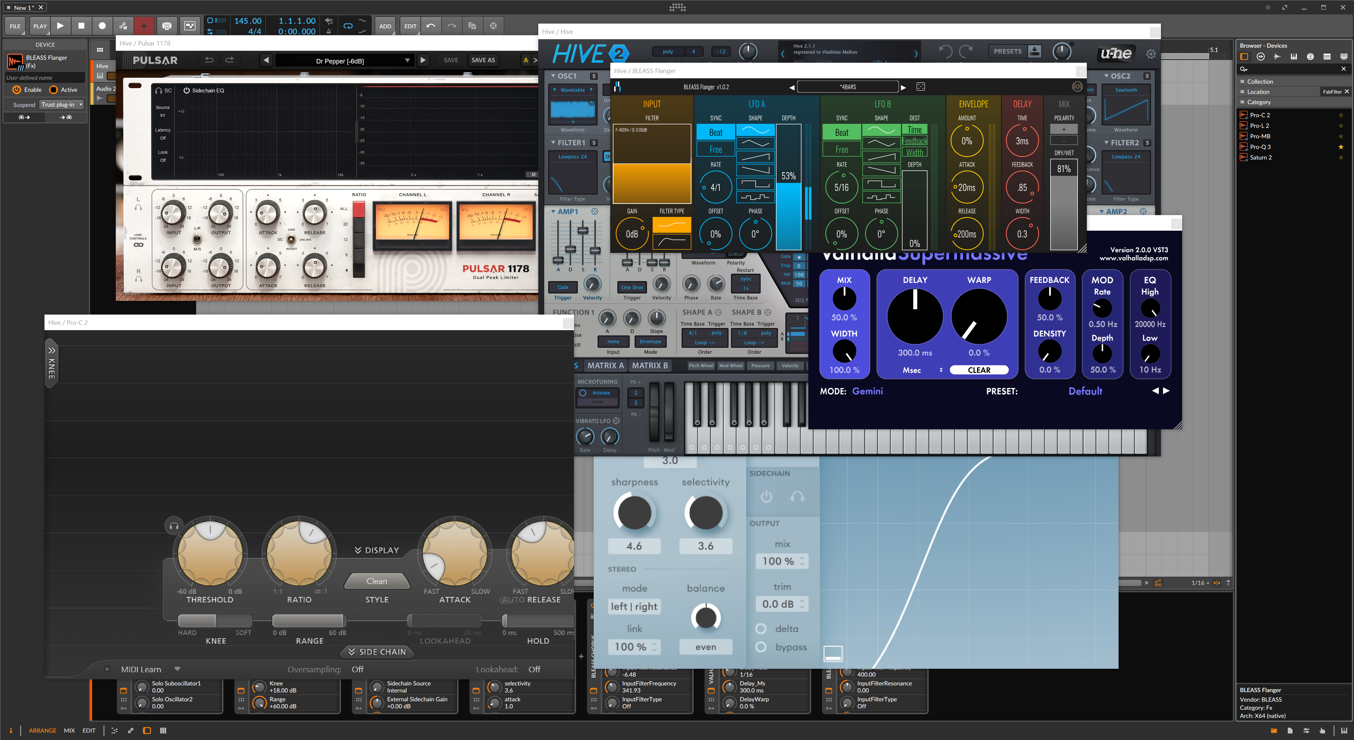
Task: Toggle sidechain power button in blue plugin
Action: coord(766,496)
